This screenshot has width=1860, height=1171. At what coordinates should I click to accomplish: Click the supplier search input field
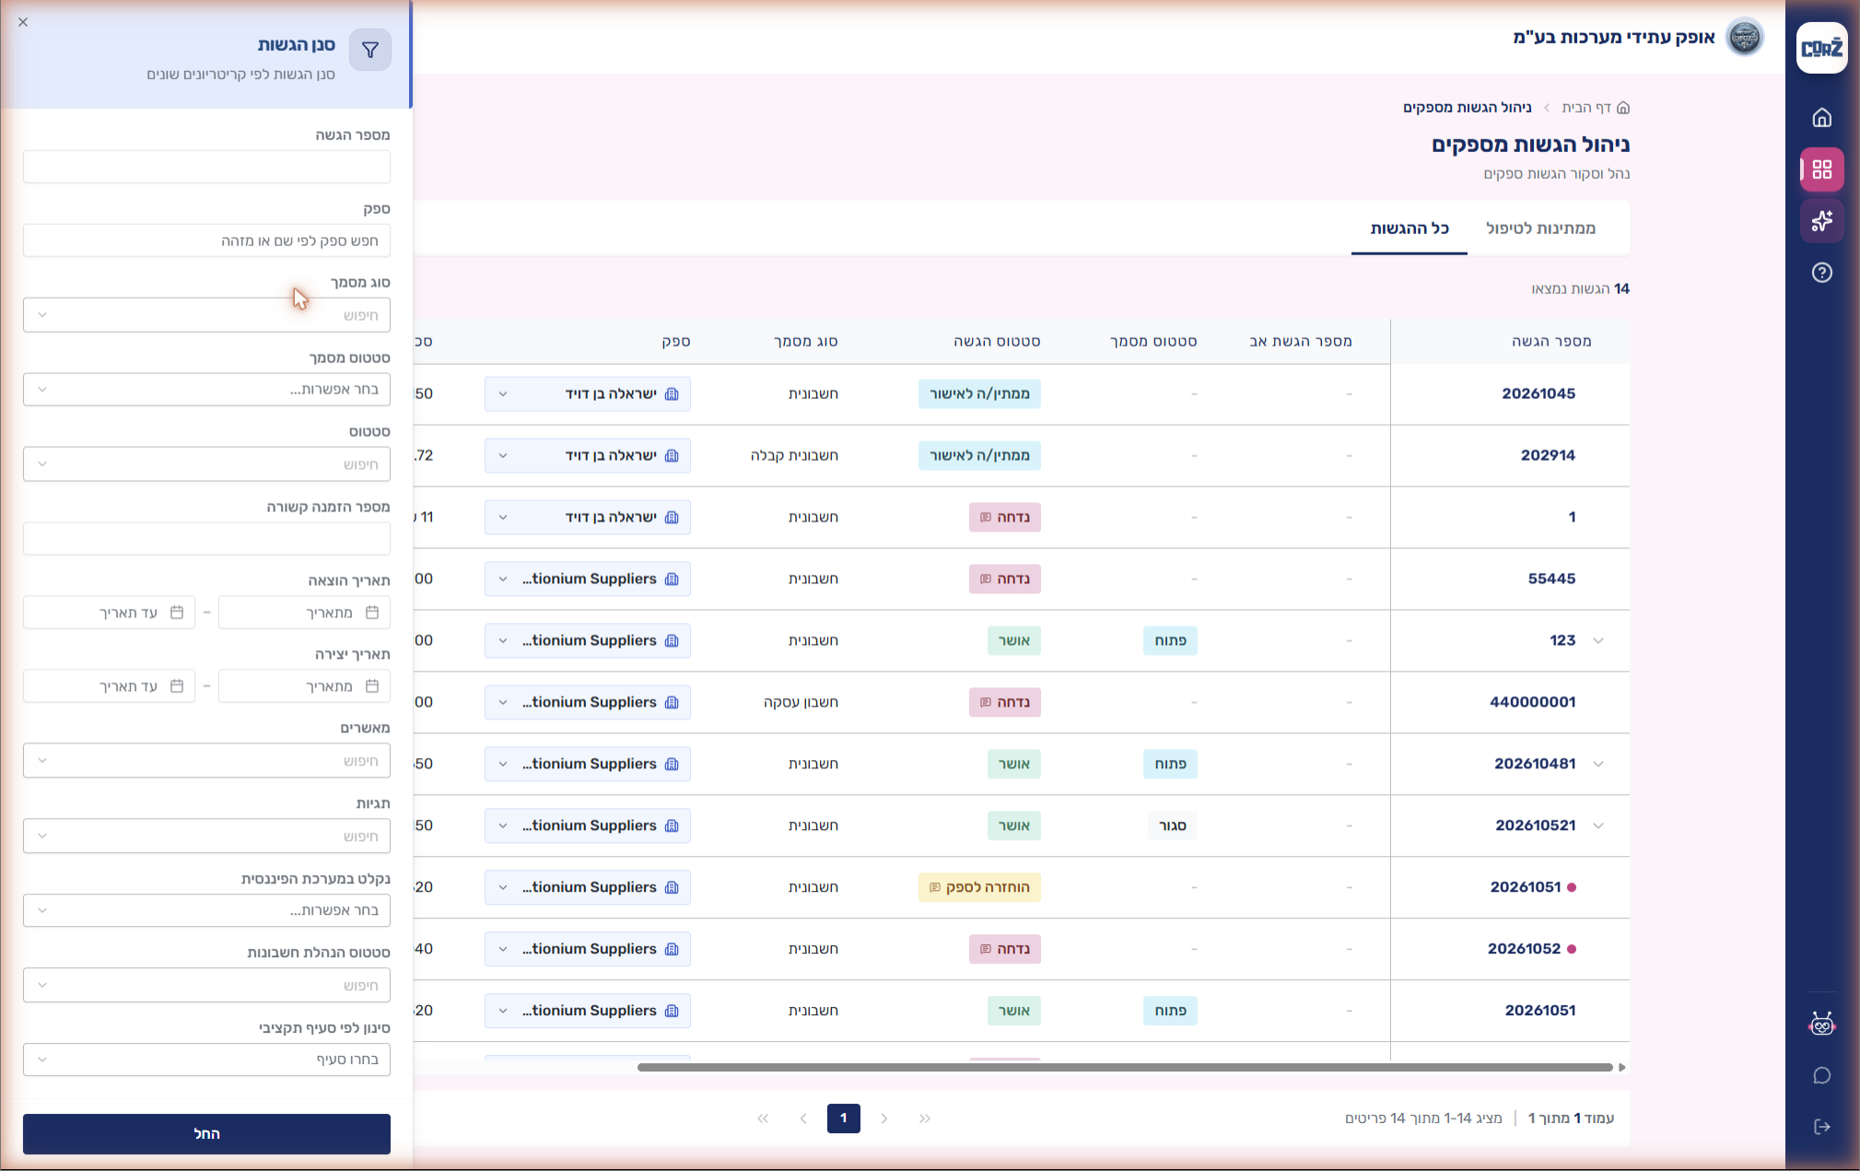click(x=206, y=241)
